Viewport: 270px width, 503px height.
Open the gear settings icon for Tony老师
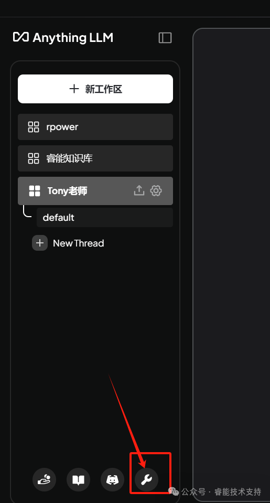[156, 190]
